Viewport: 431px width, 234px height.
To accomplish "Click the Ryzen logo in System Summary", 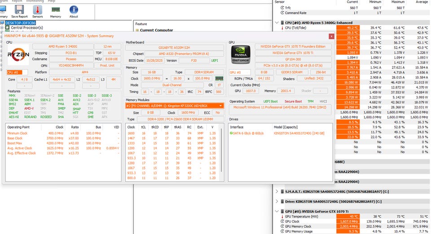I will pos(18,54).
